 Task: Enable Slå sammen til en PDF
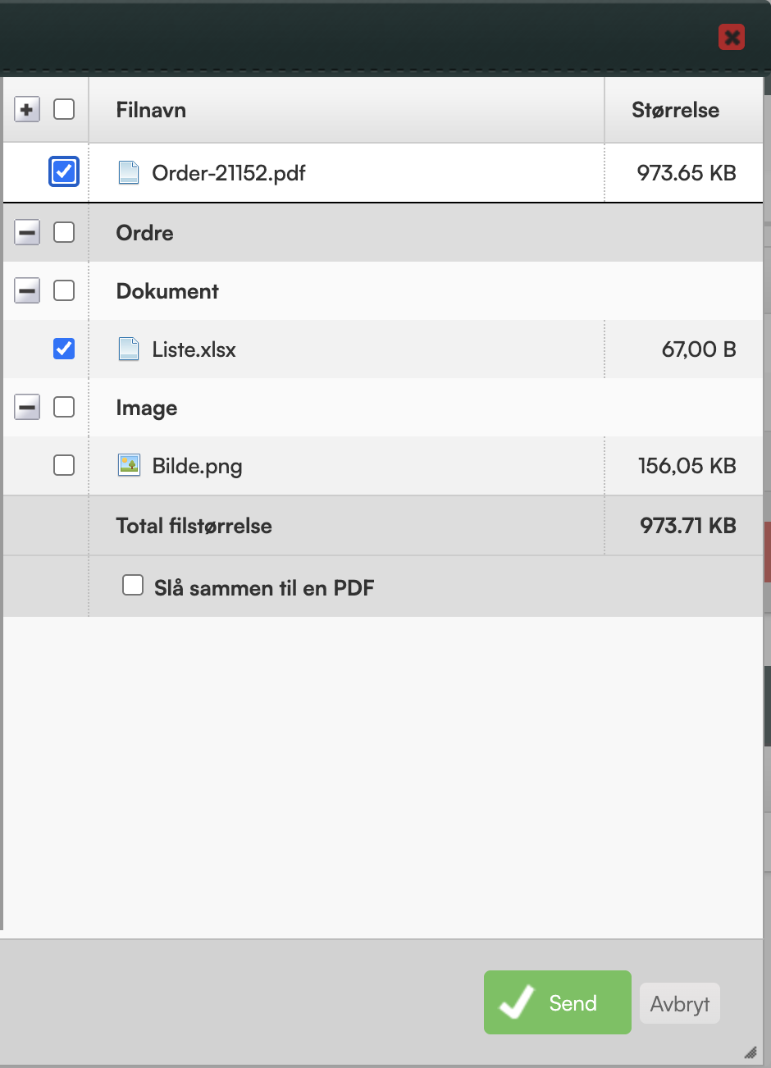tap(133, 585)
